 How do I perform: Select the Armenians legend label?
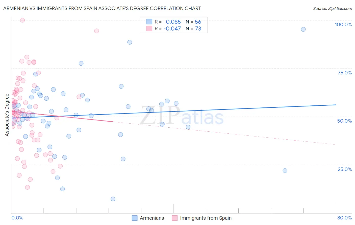[152, 218]
